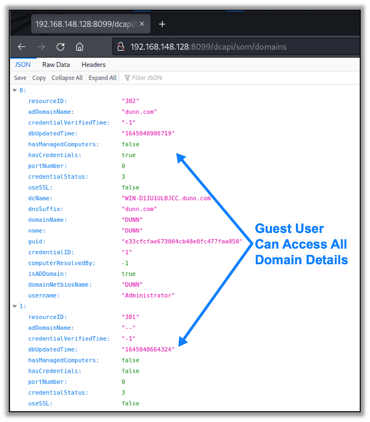Switch to the Raw Data tab
The height and width of the screenshot is (422, 370).
coord(56,64)
